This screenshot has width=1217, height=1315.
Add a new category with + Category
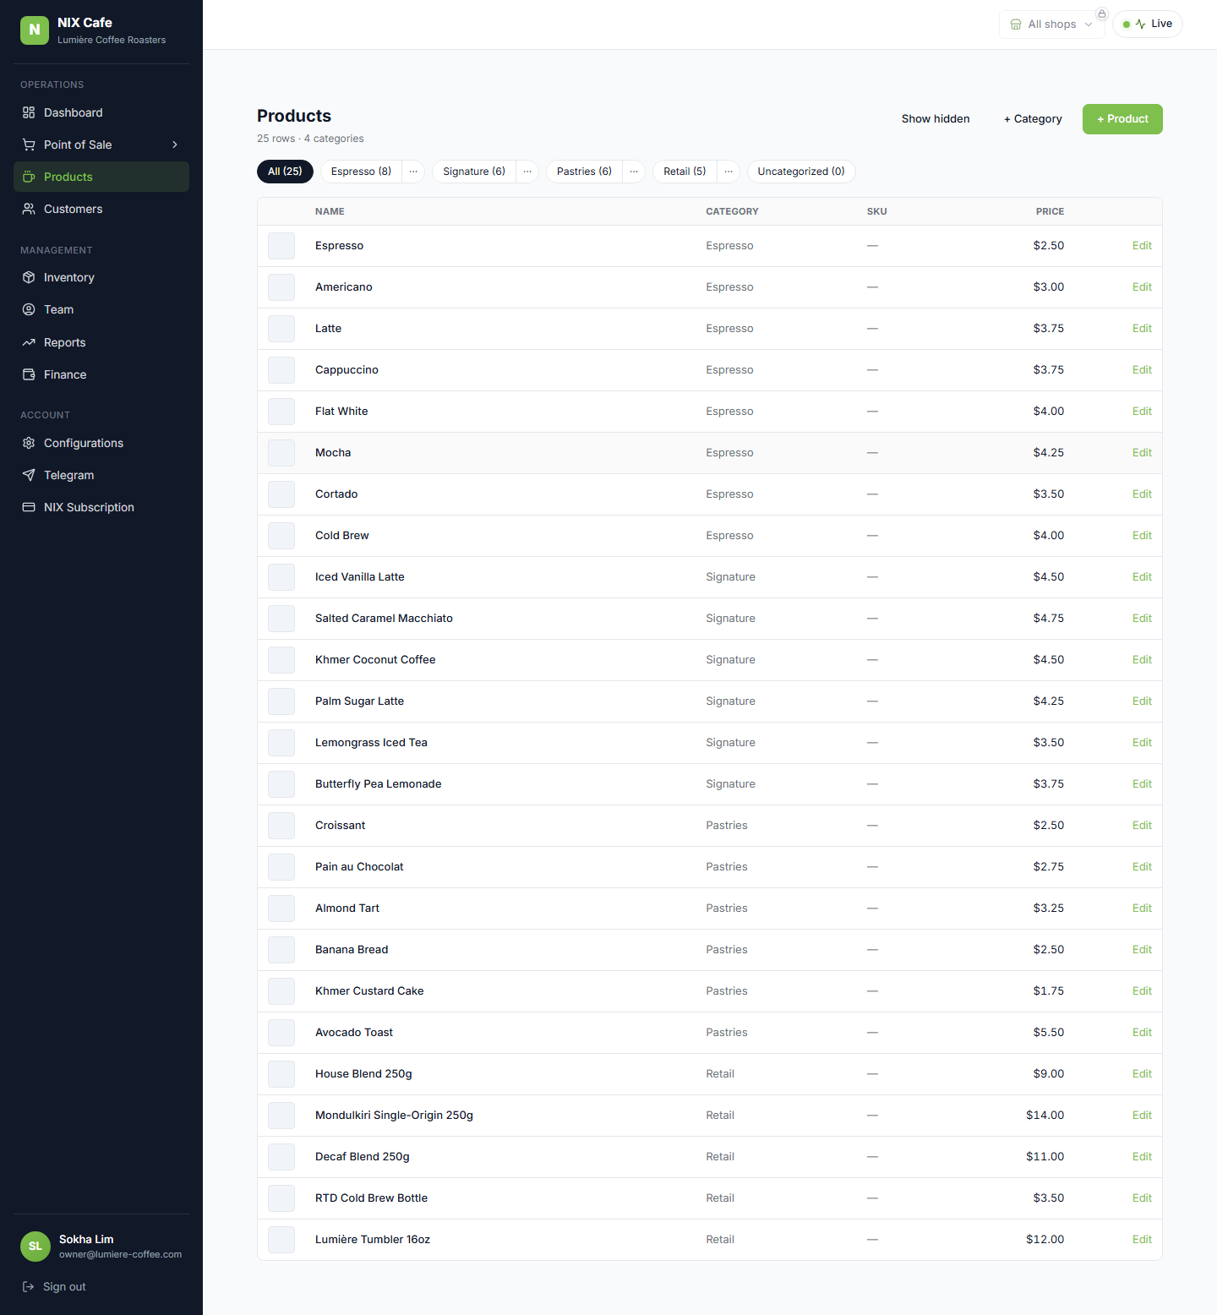(1033, 119)
